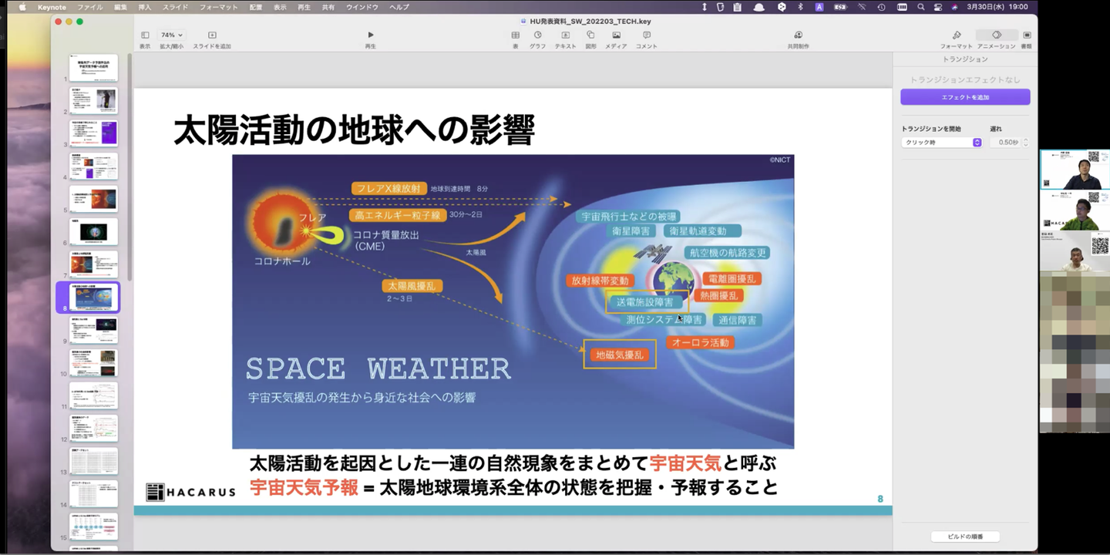Open the ウインドウ (Window) menu
Screen dimensions: 1110x555
pos(362,7)
